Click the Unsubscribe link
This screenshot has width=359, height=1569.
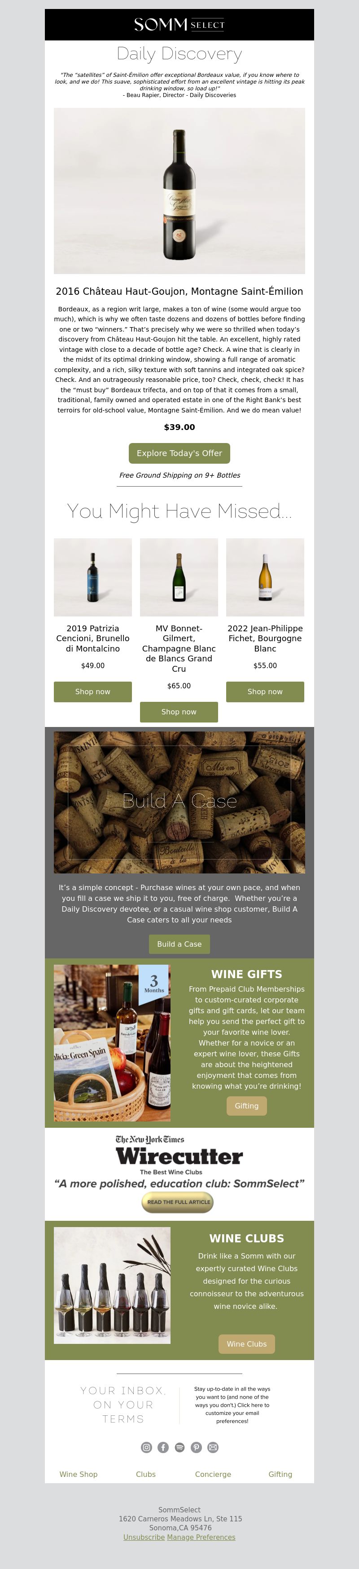pos(144,1537)
